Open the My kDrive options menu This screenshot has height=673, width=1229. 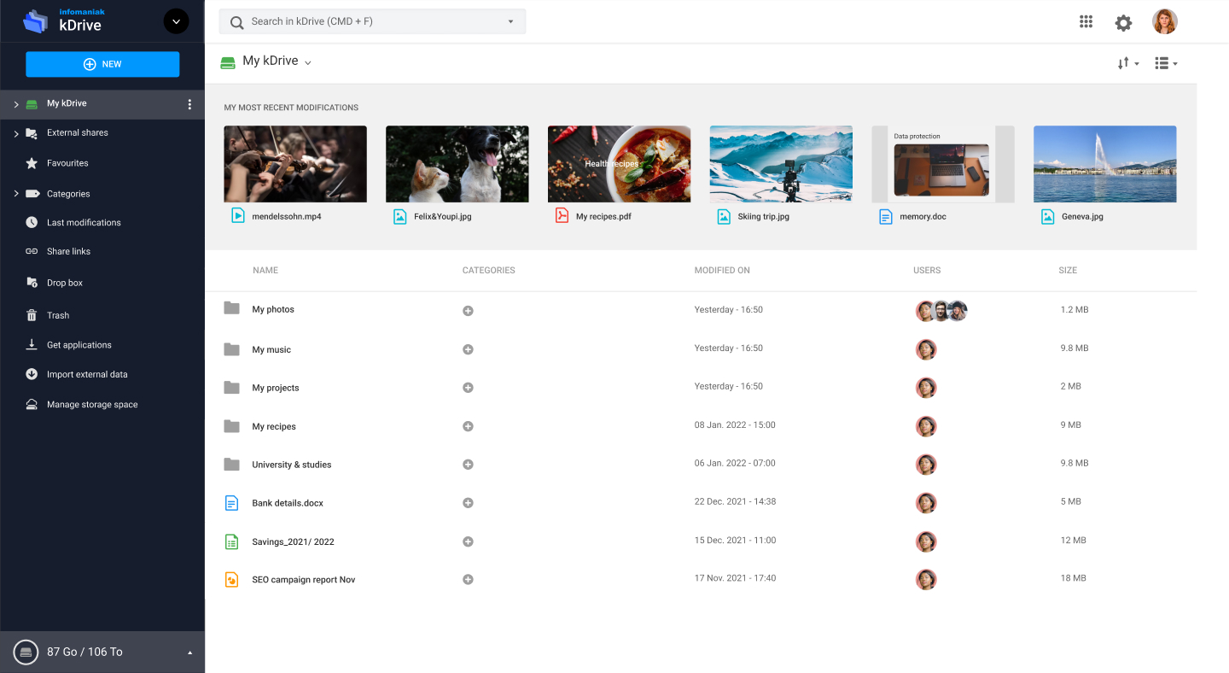click(x=189, y=104)
